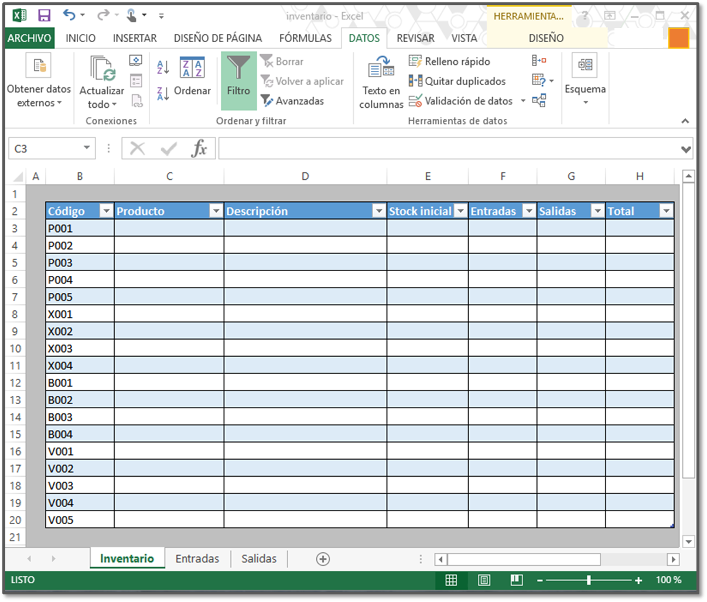Open the Stock inicial filter dropdown

tap(461, 211)
